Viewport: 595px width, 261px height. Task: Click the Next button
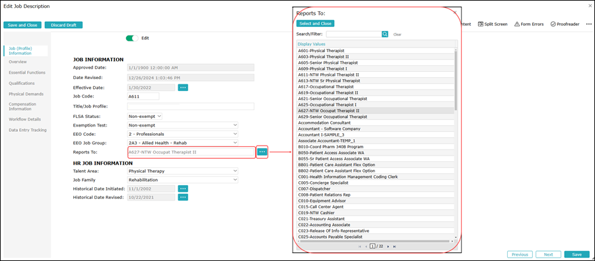548,254
